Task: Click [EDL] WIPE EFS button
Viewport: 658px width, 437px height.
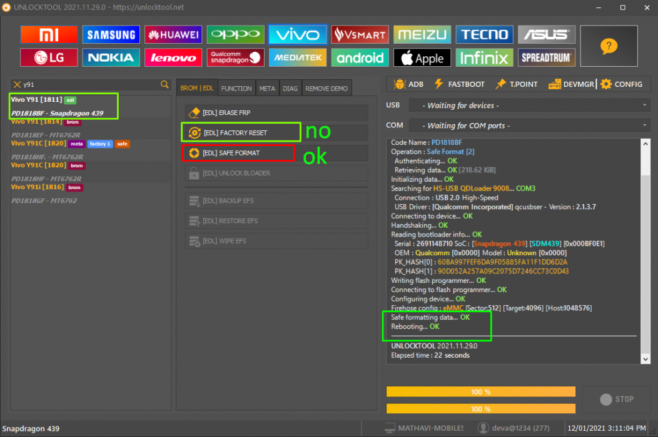Action: pyautogui.click(x=276, y=241)
